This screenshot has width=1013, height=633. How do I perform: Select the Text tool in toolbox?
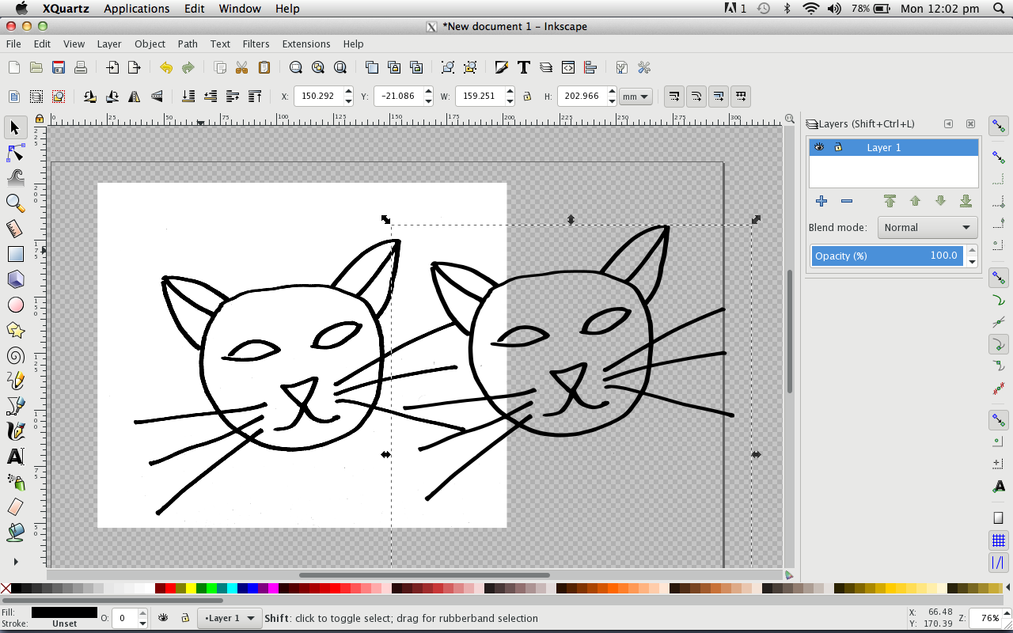pos(15,457)
